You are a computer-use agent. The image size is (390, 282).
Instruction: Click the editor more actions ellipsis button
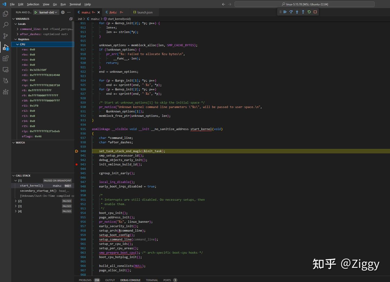coord(69,12)
